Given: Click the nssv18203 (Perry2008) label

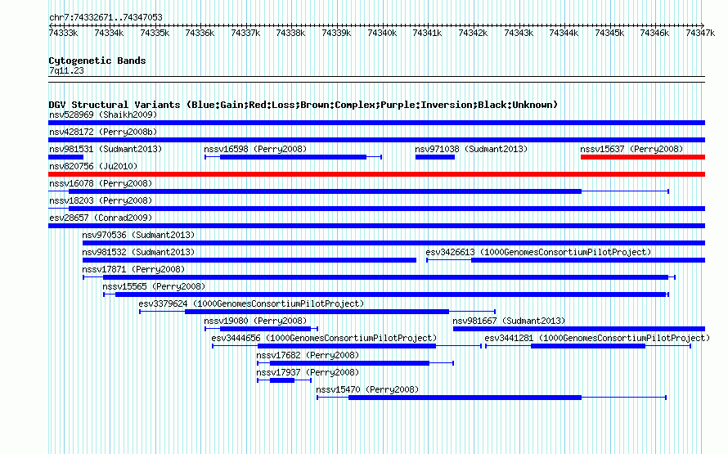Looking at the screenshot, I should click(101, 200).
